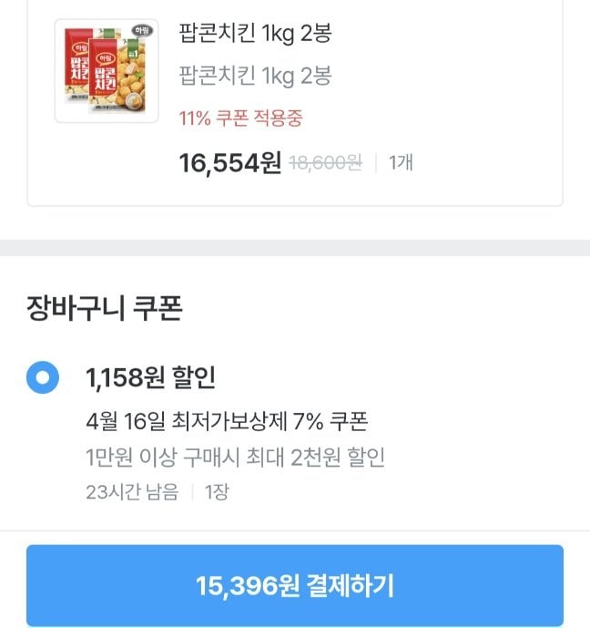Image resolution: width=590 pixels, height=628 pixels.
Task: Click the 16,554원 discounted price
Action: pos(230,163)
